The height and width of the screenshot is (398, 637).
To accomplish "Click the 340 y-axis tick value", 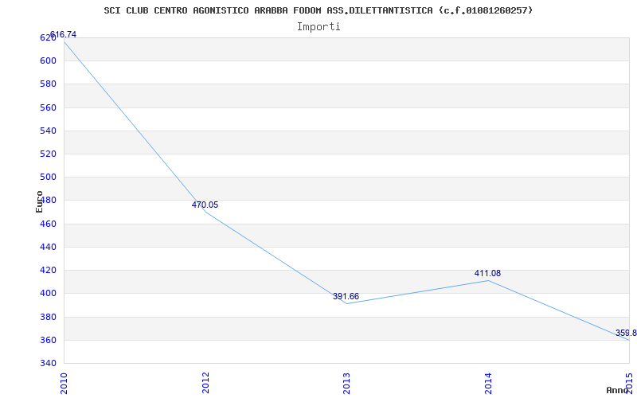I will [x=48, y=363].
